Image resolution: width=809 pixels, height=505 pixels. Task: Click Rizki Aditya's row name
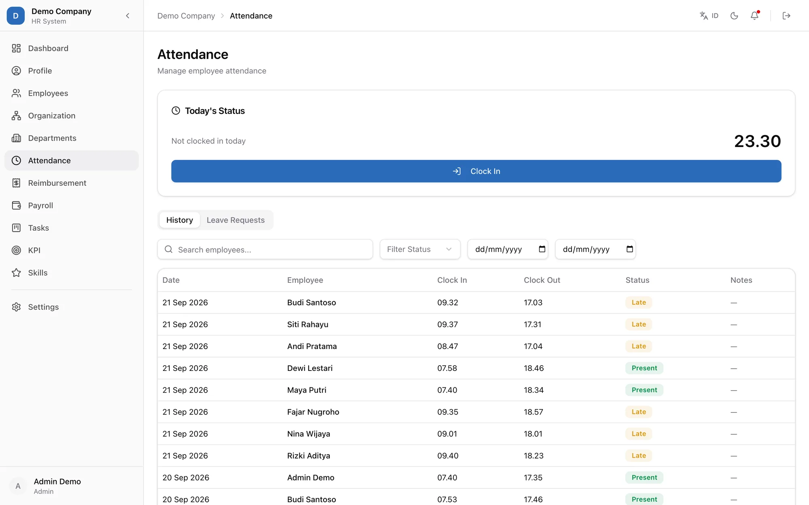click(309, 456)
